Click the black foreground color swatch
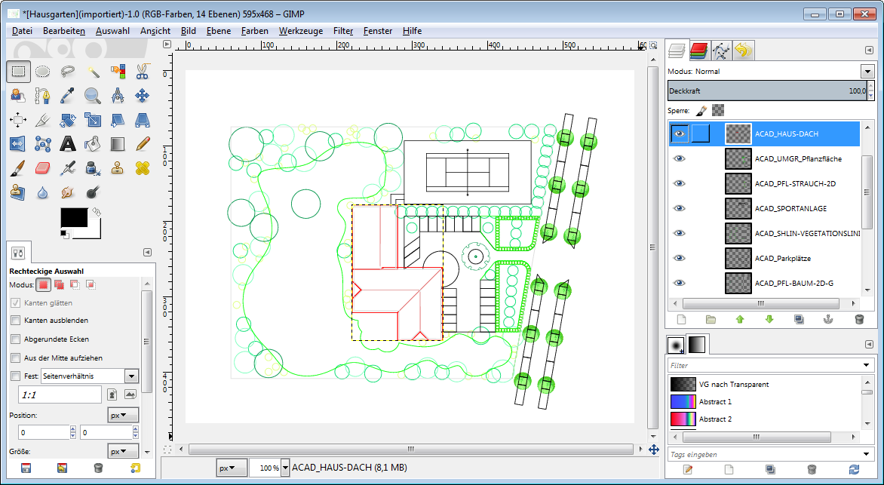Screen dimensions: 884x485 [x=73, y=218]
